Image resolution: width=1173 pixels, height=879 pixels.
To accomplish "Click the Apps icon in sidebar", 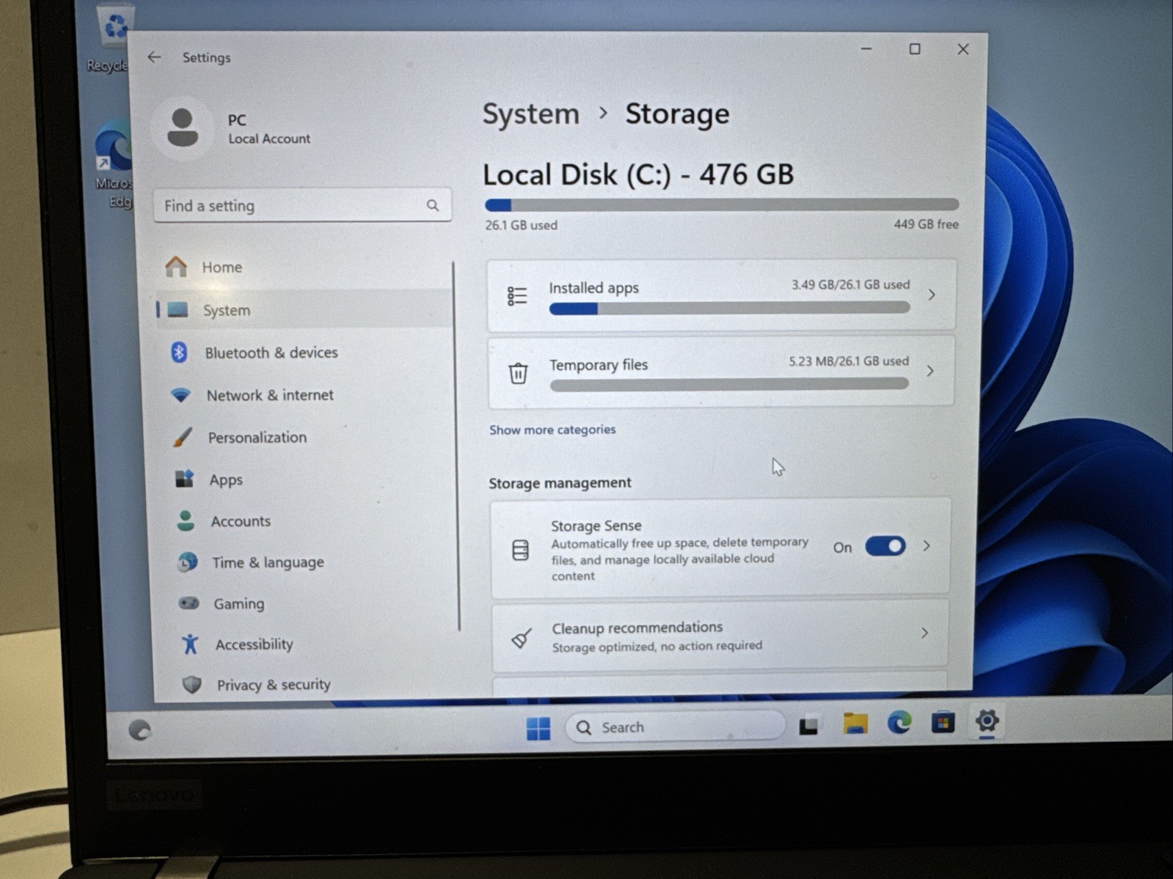I will (x=184, y=479).
